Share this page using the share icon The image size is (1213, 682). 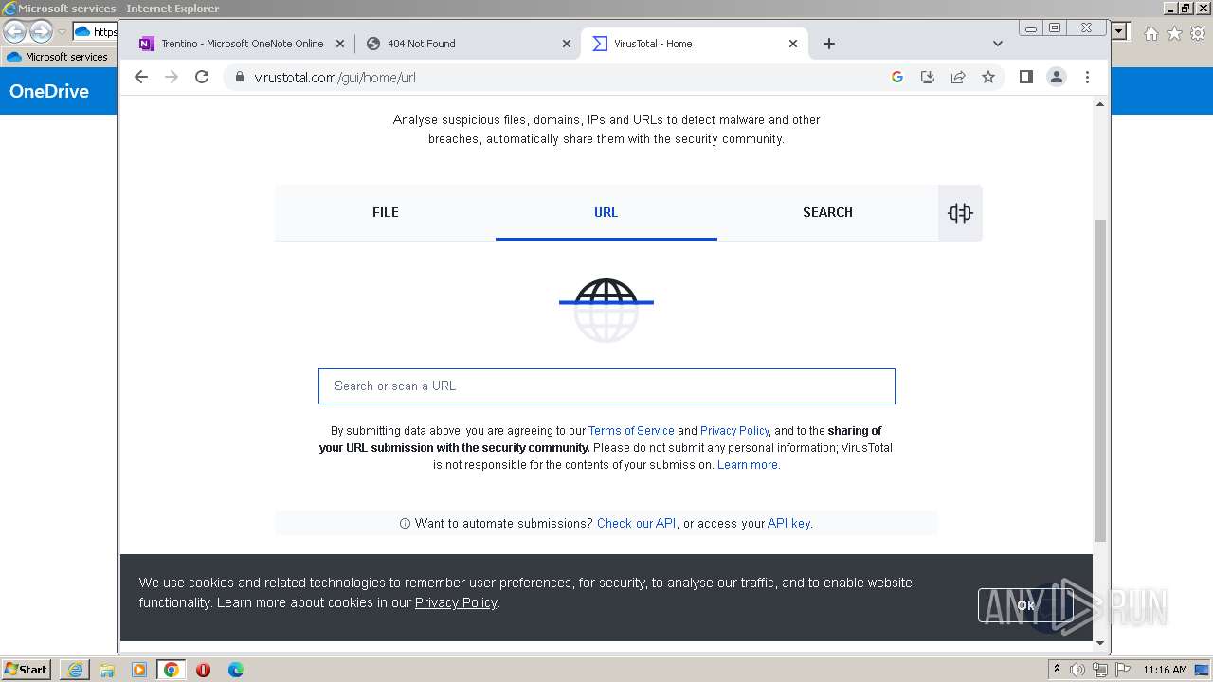click(958, 77)
